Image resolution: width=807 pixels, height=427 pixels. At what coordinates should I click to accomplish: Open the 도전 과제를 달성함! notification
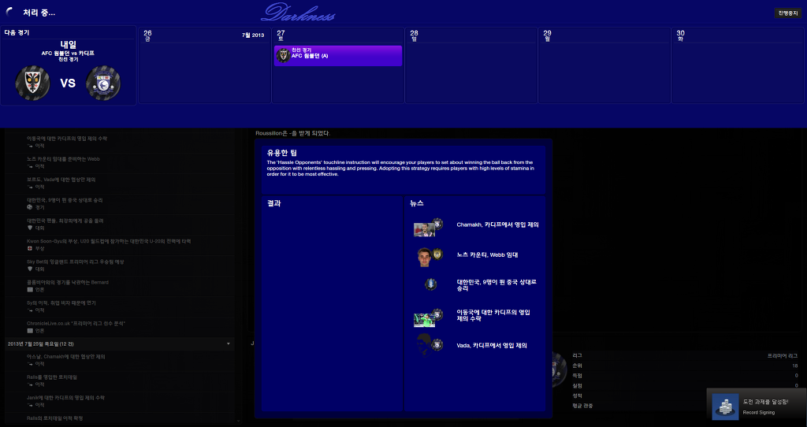(x=757, y=407)
